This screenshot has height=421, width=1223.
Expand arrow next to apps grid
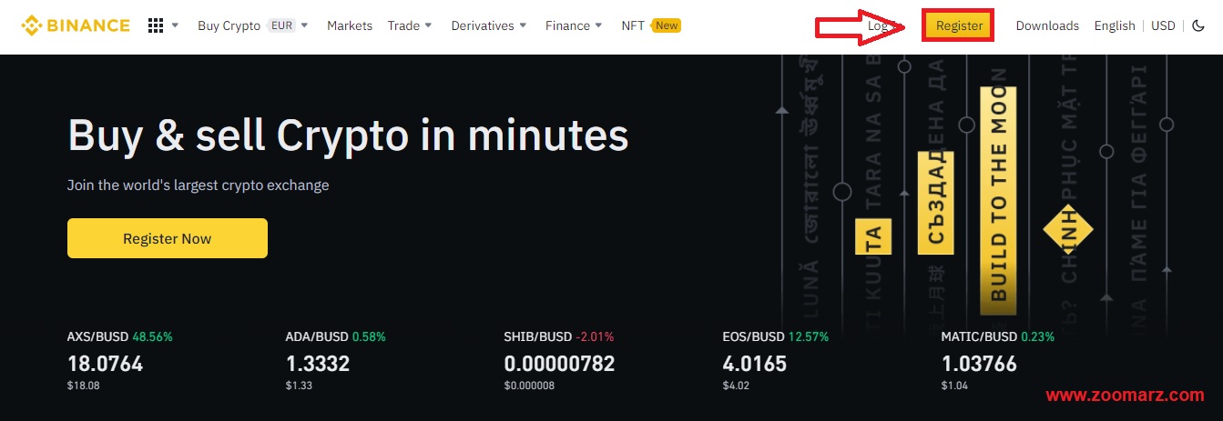click(175, 25)
